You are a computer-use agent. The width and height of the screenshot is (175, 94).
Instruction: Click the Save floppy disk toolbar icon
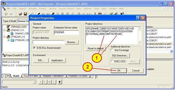(x=25, y=14)
